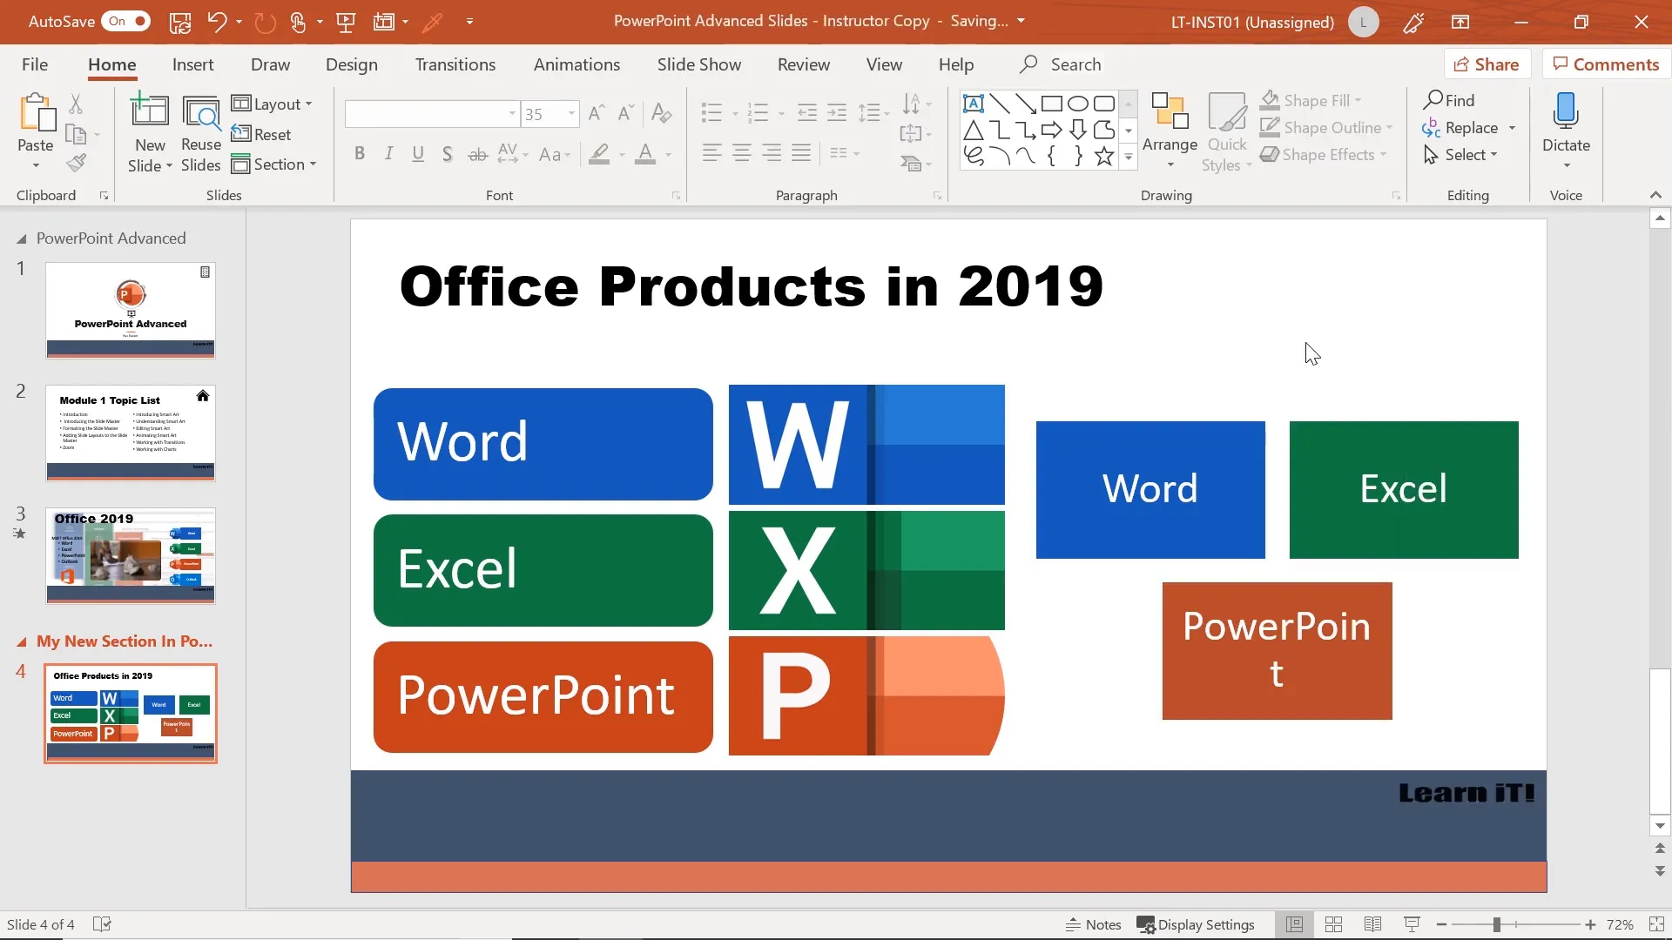Click the Dictate microphone icon
Viewport: 1672px width, 940px height.
(x=1566, y=111)
